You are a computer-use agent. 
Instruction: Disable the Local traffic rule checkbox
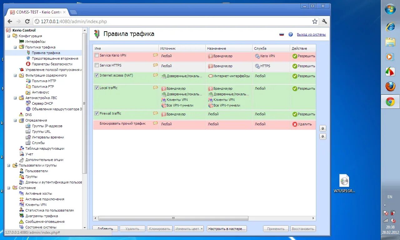click(x=97, y=88)
